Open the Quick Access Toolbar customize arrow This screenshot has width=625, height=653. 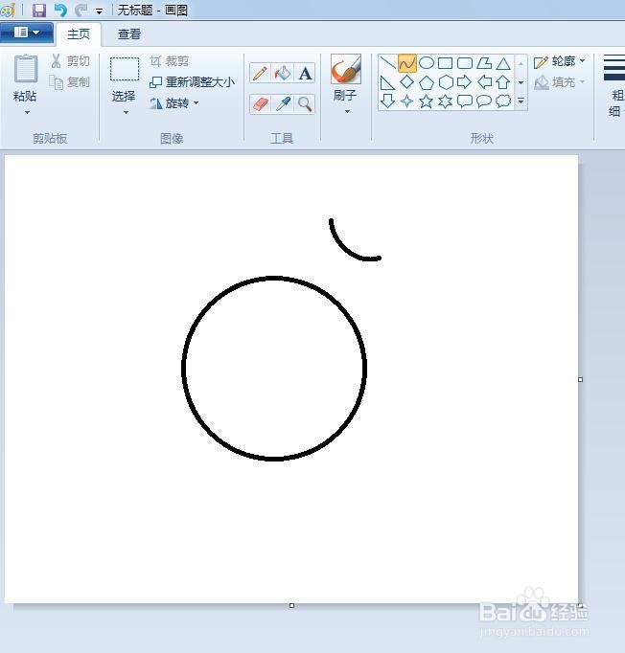tap(100, 11)
